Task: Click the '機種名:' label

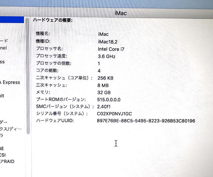Action: click(43, 33)
